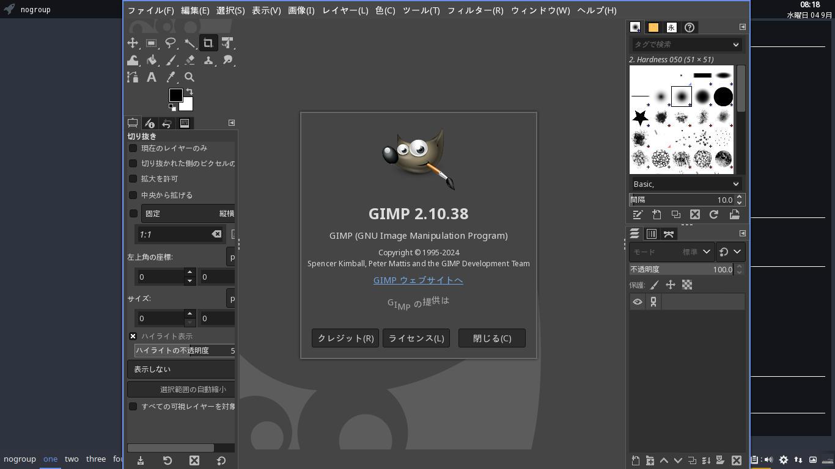Toggle lock alpha channel checkerboard icon
This screenshot has width=835, height=469.
[687, 285]
